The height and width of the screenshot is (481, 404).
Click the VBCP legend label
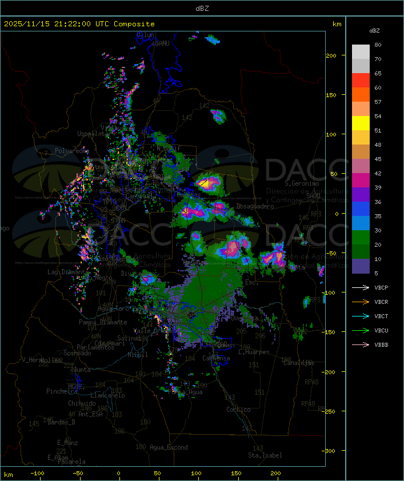click(381, 287)
